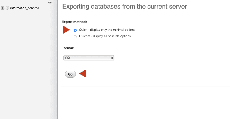This screenshot has width=230, height=119.
Task: Open the information_schema database name
Action: pyautogui.click(x=25, y=8)
